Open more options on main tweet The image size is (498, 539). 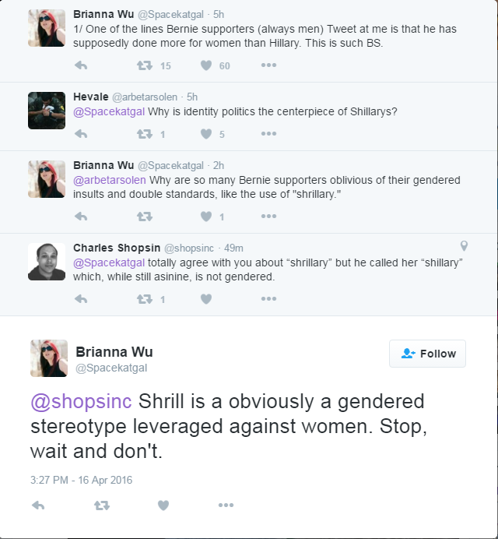tap(226, 505)
